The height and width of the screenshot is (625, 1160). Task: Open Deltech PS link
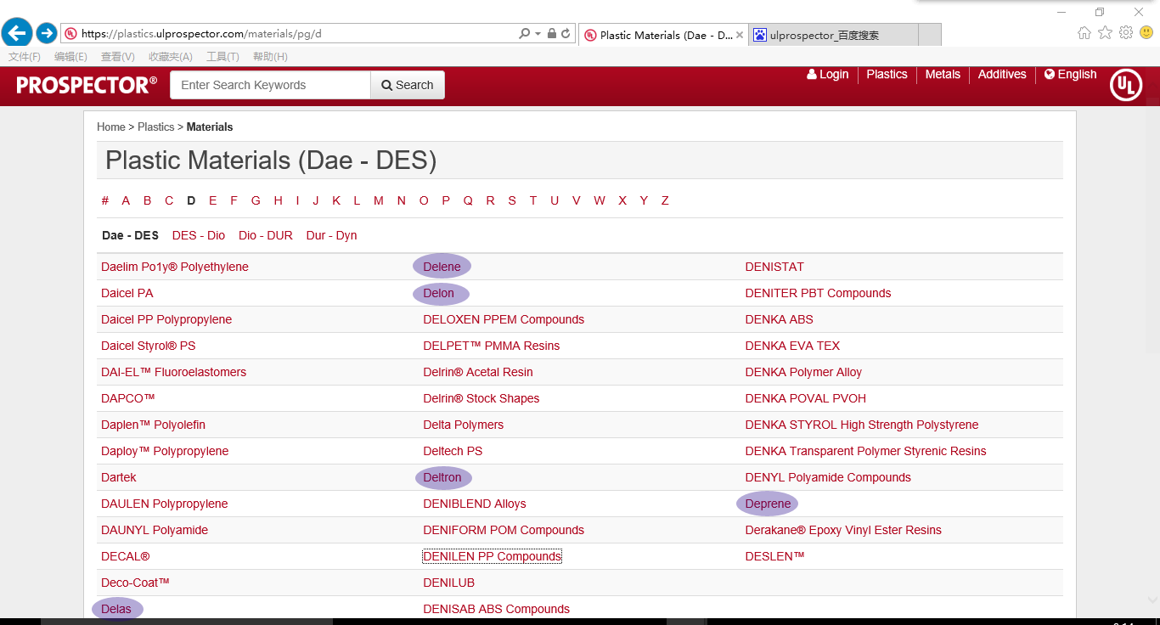pyautogui.click(x=453, y=451)
